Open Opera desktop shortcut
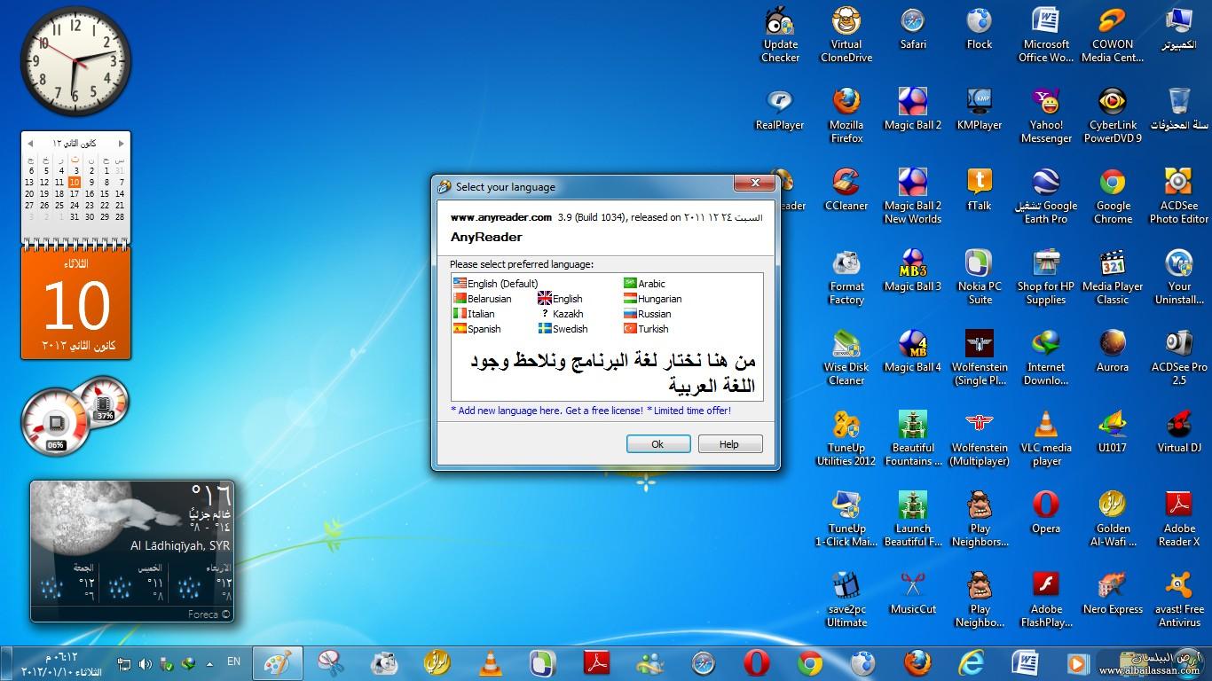Viewport: 1212px width, 681px height. tap(1046, 513)
